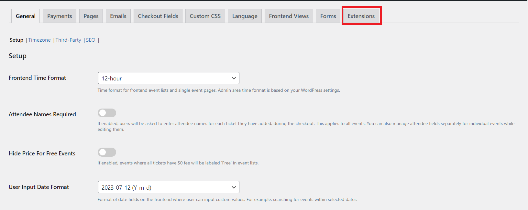The width and height of the screenshot is (528, 210).
Task: Go to the SEO subsection link
Action: 91,40
